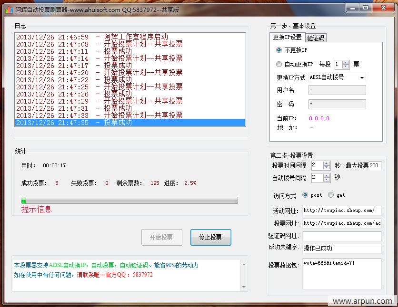Click the 停止投票 button
Image resolution: width=398 pixels, height=307 pixels.
click(210, 237)
